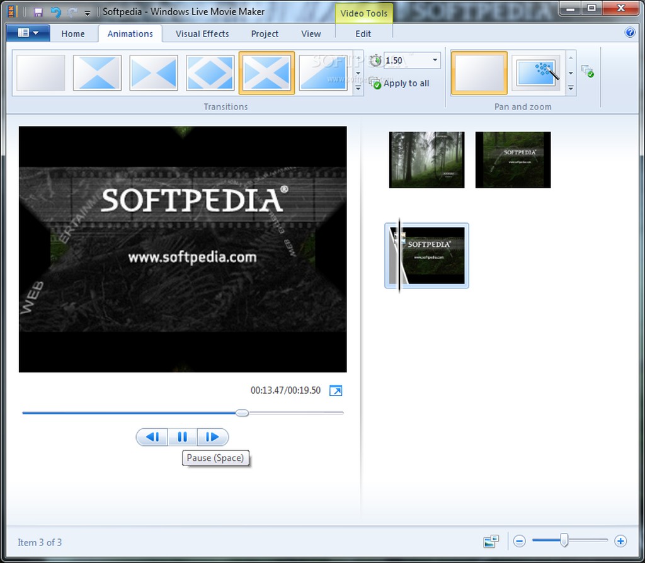
Task: Select the None pan and zoom option
Action: tap(479, 73)
